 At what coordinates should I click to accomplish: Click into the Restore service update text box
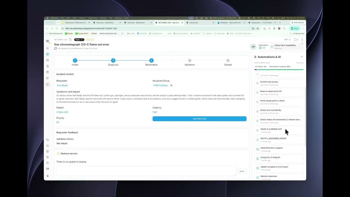[x=146, y=171]
